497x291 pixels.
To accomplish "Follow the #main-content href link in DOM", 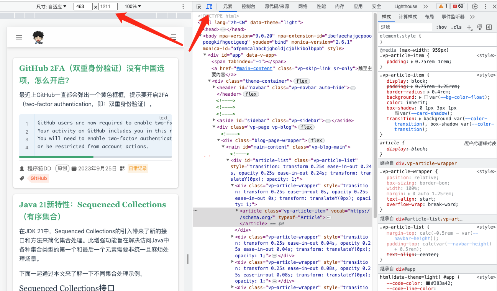I will pyautogui.click(x=254, y=68).
